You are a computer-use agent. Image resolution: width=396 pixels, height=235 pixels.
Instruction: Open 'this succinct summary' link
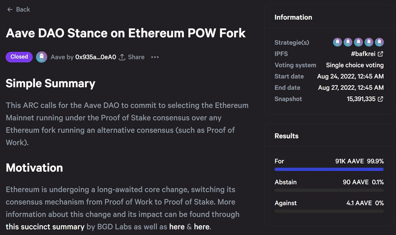click(x=45, y=227)
